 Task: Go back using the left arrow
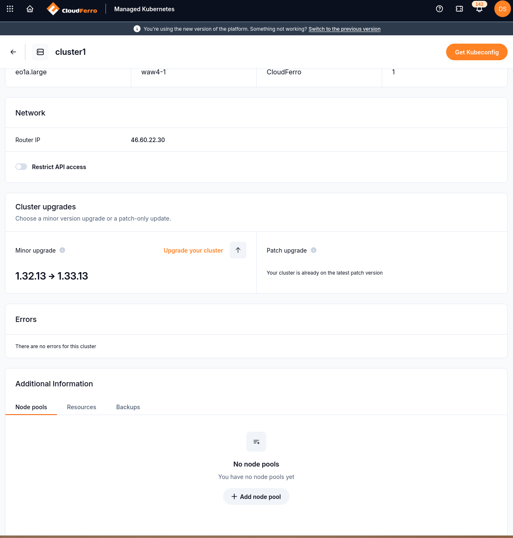[13, 52]
